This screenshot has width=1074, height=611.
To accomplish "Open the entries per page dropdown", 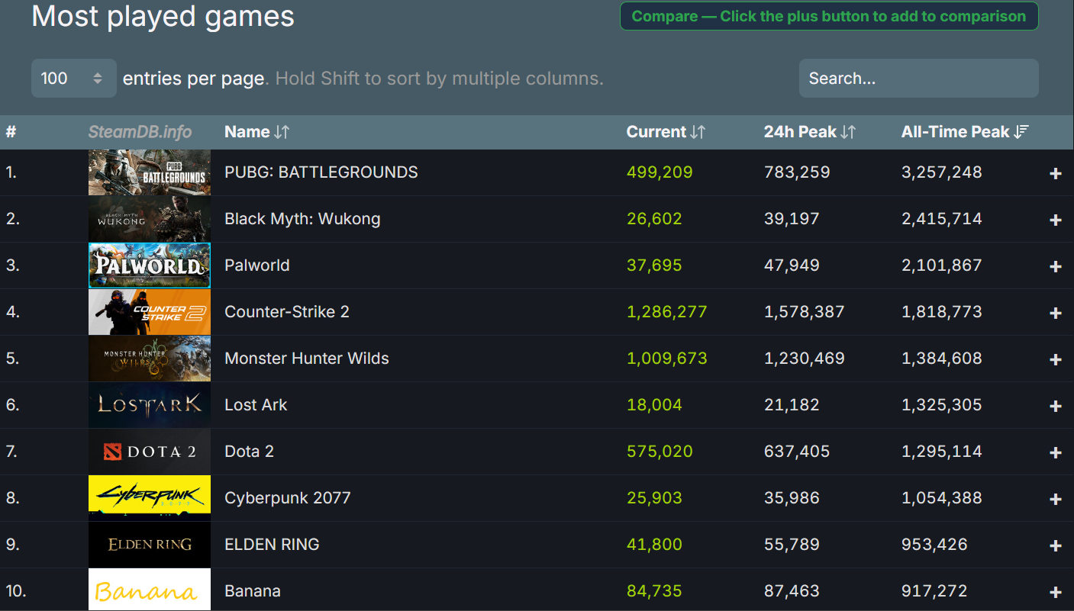I will (73, 78).
